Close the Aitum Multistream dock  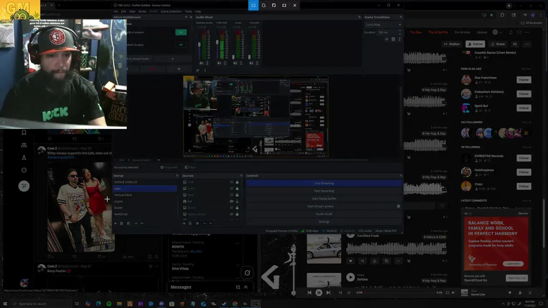[x=191, y=17]
